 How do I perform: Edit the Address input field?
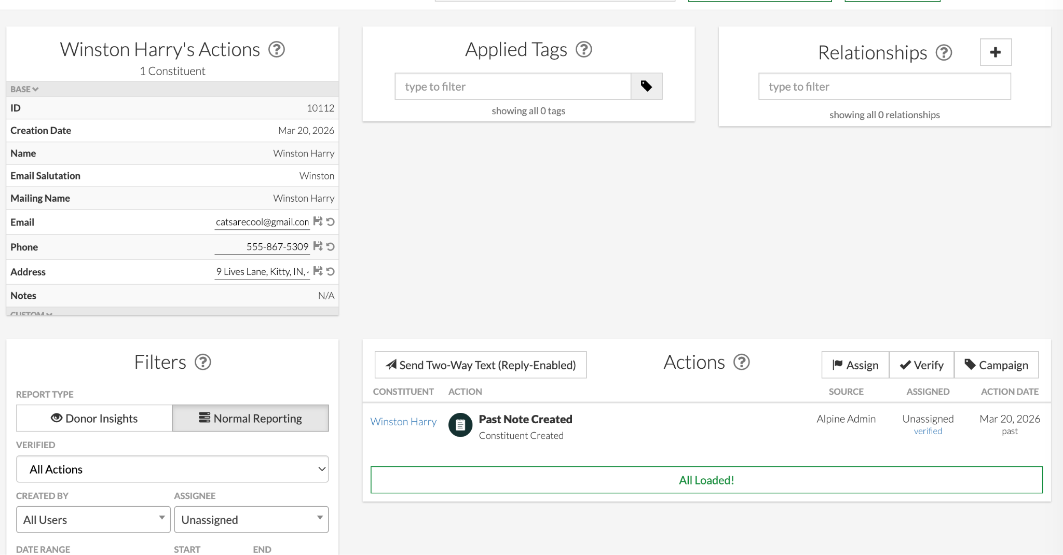tap(262, 272)
